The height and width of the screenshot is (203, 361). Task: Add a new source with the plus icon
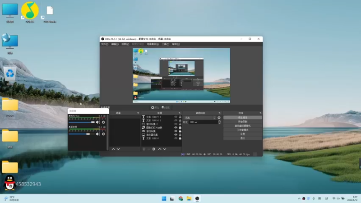(144, 149)
